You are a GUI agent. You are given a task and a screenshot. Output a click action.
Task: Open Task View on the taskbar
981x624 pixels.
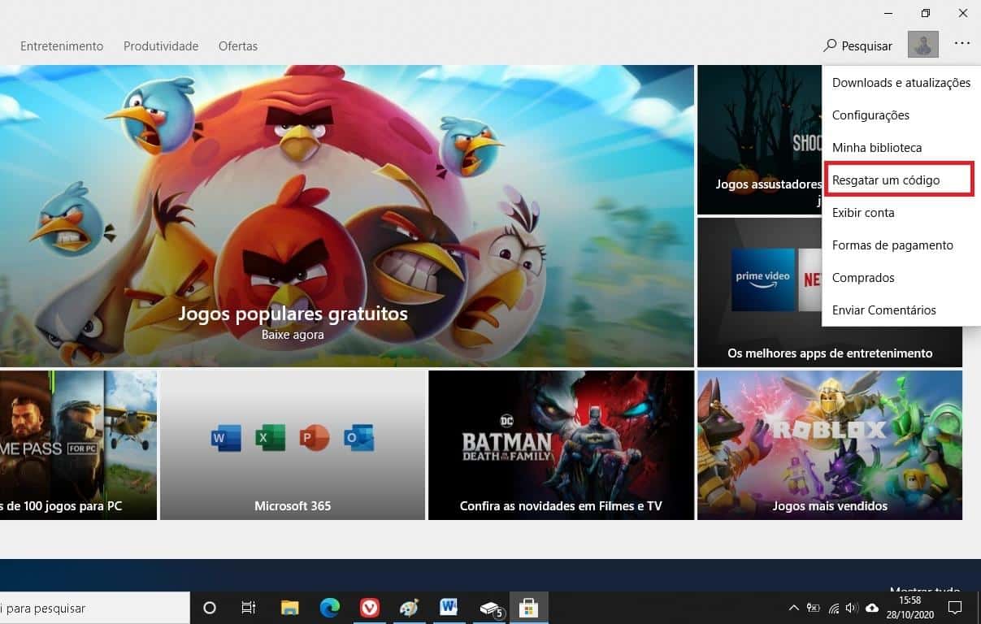click(249, 608)
